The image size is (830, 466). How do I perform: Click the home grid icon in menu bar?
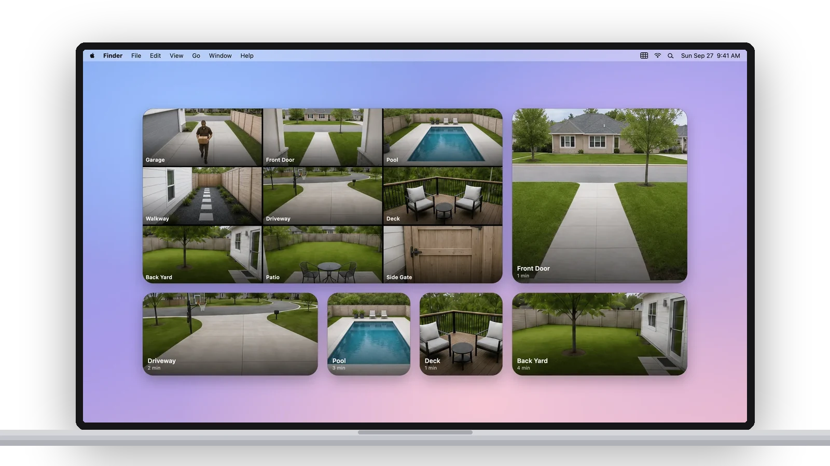(x=644, y=56)
